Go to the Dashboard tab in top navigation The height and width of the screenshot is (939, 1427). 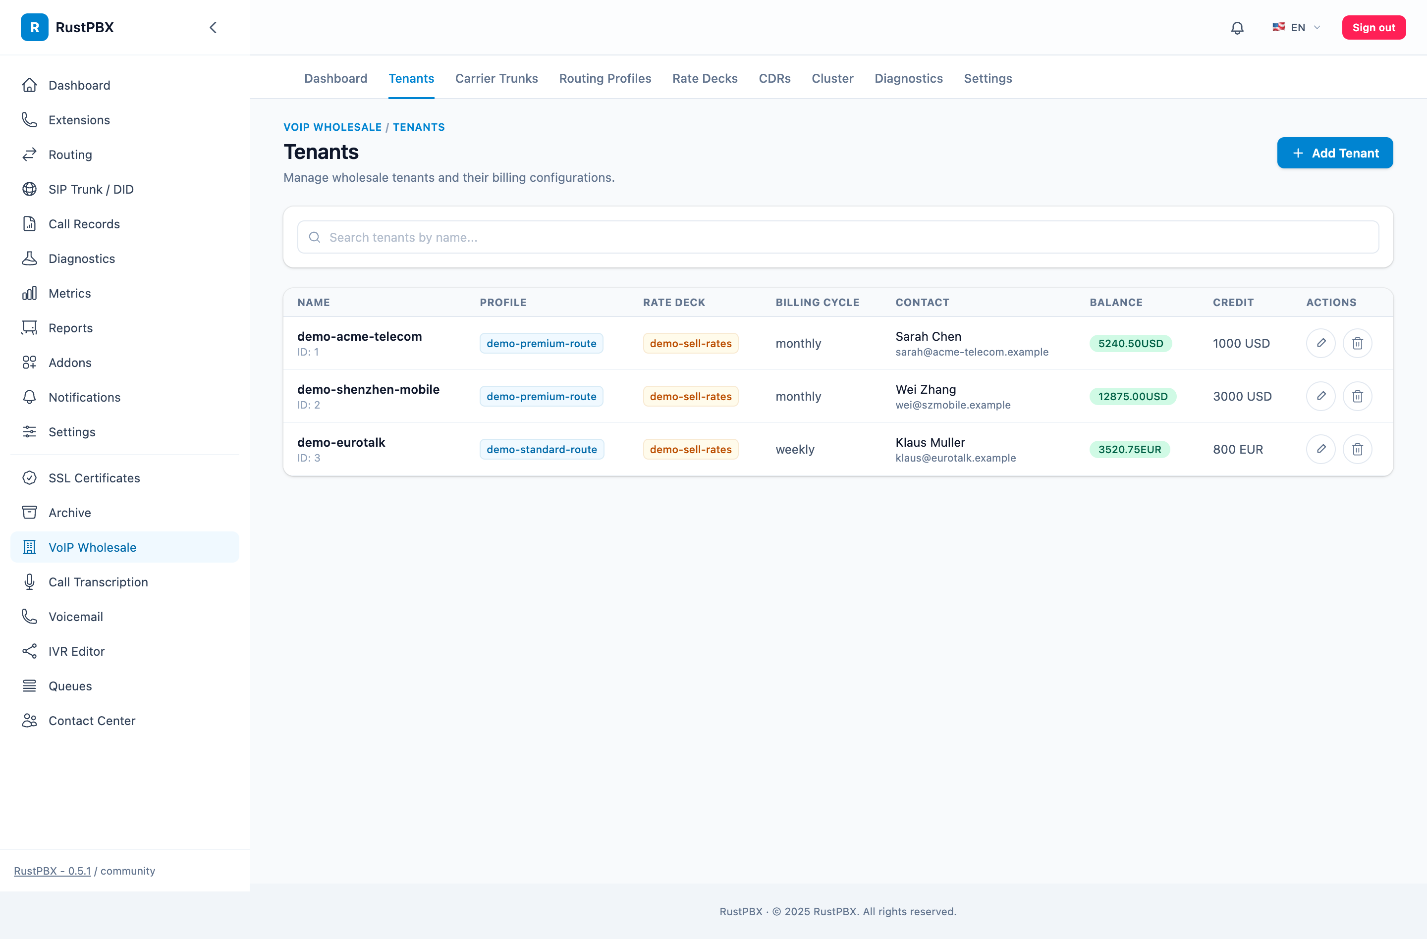point(335,79)
